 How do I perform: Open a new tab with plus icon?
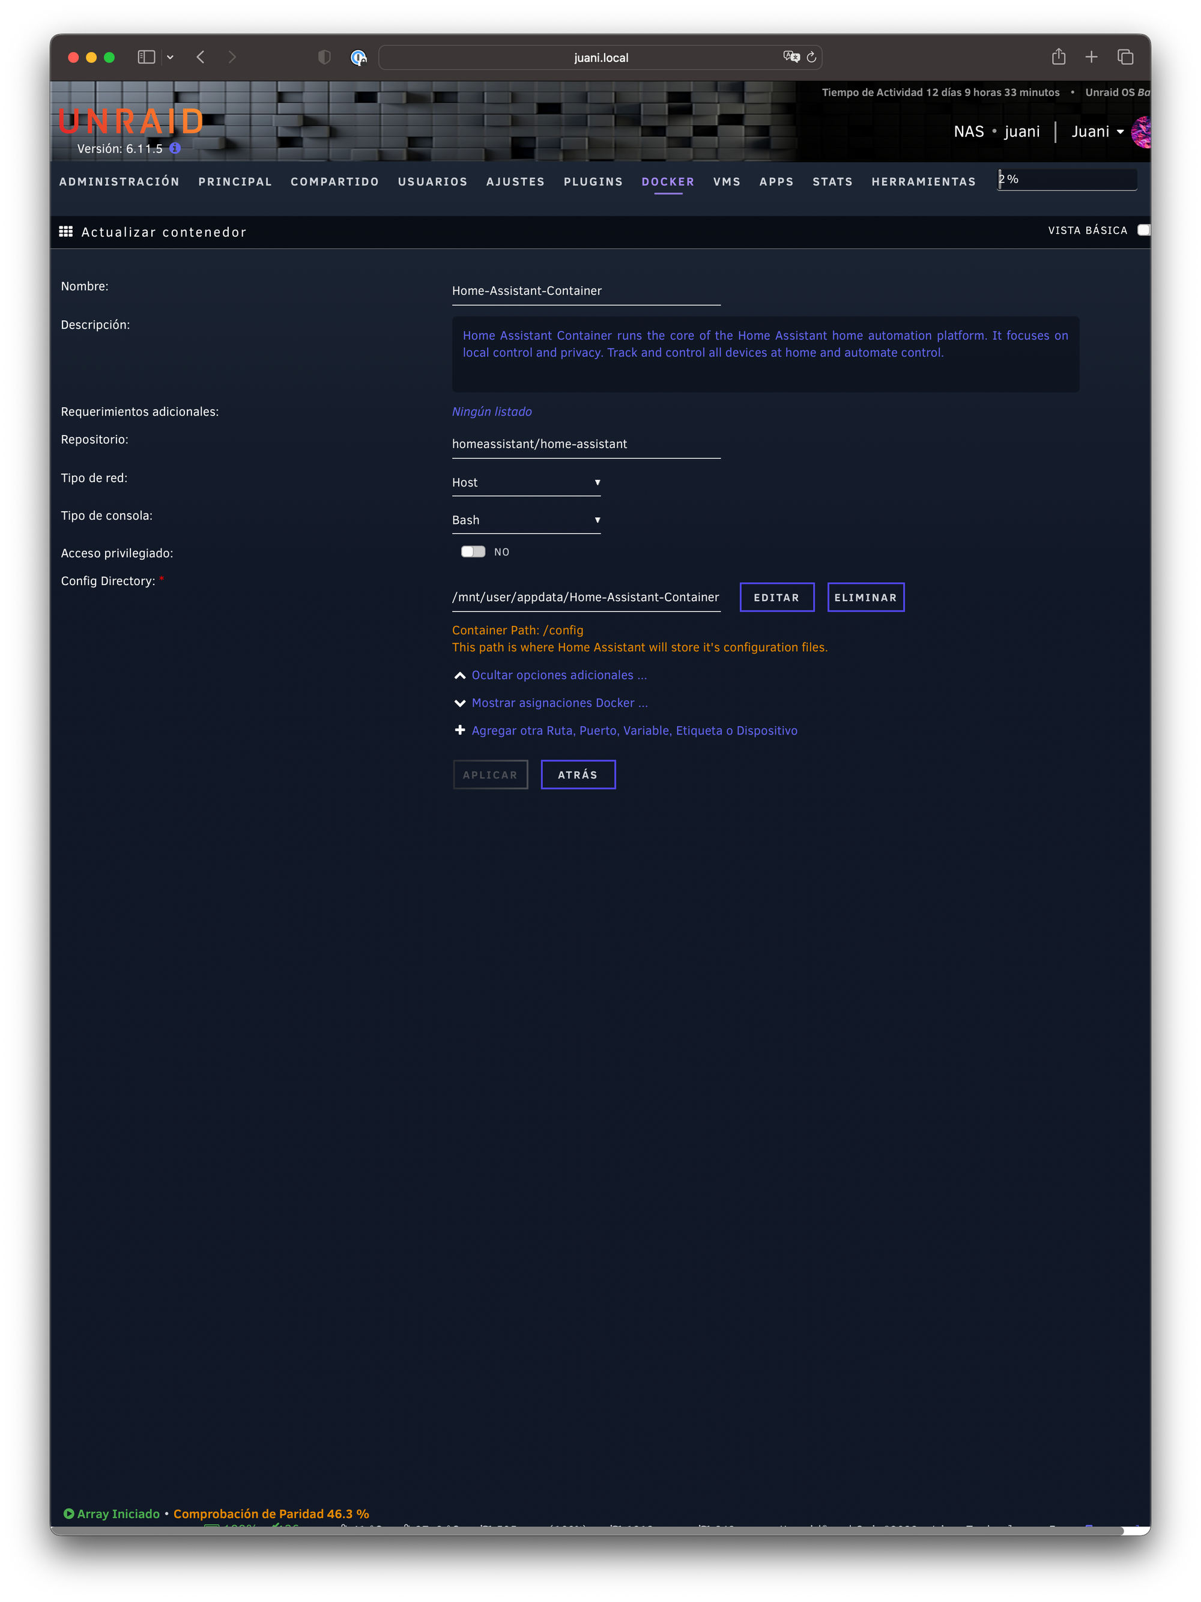click(x=1092, y=57)
